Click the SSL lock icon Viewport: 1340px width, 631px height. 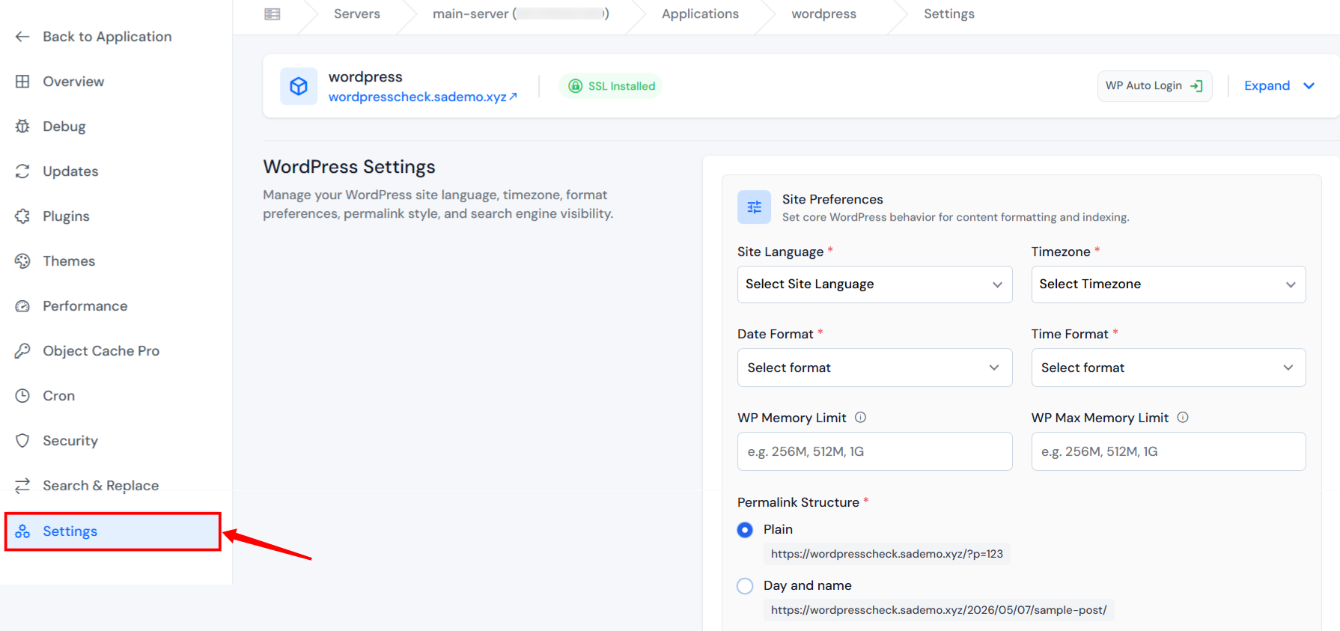tap(575, 86)
